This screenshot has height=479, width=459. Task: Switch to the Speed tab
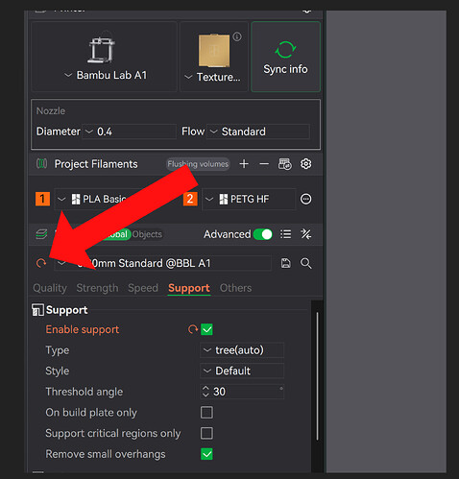tap(143, 288)
